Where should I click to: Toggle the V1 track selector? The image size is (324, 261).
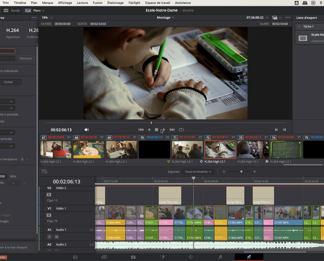click(49, 209)
